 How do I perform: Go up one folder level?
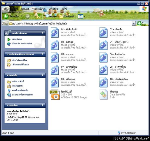click(38, 16)
